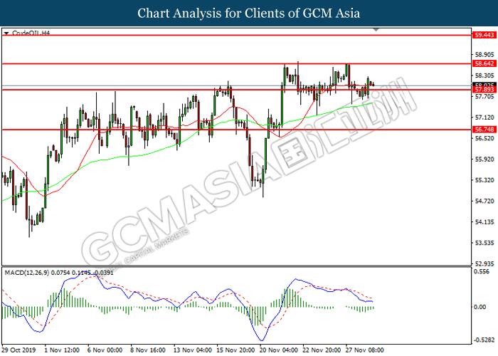This screenshot has height=356, width=498.
Task: Click the Chart Analysis for Clients title
Action: coord(249,14)
